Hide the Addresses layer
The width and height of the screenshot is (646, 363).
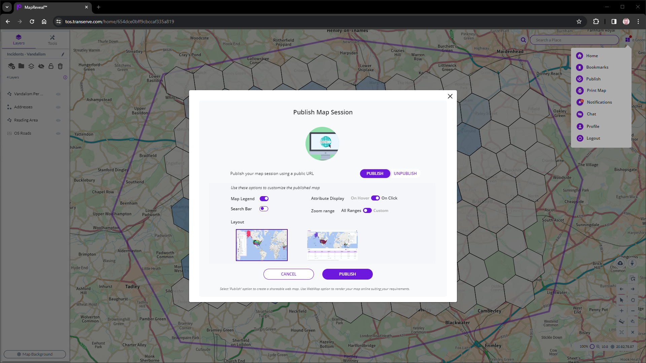coord(58,107)
